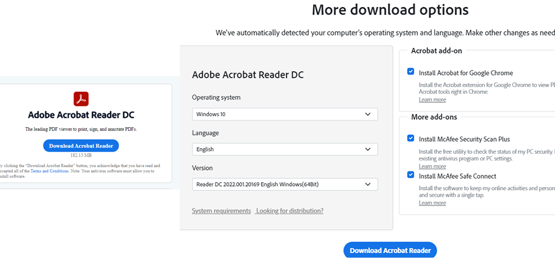Screen dimensions: 555x261
Task: Click Learn more under McAfee Safe Connect
Action: [432, 203]
